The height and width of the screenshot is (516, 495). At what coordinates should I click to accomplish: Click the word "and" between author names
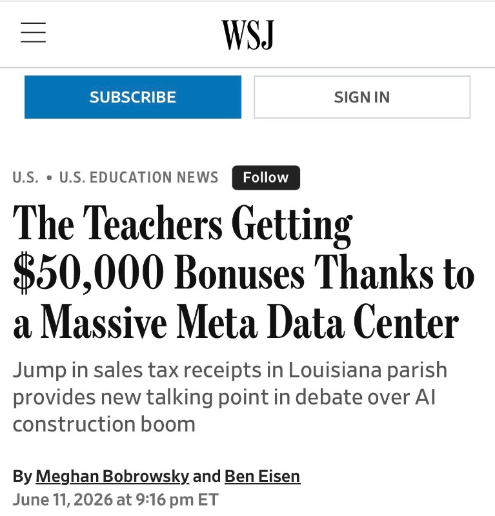[x=207, y=476]
